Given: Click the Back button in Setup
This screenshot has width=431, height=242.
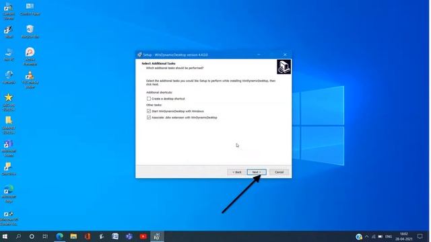Looking at the screenshot, I should click(236, 172).
